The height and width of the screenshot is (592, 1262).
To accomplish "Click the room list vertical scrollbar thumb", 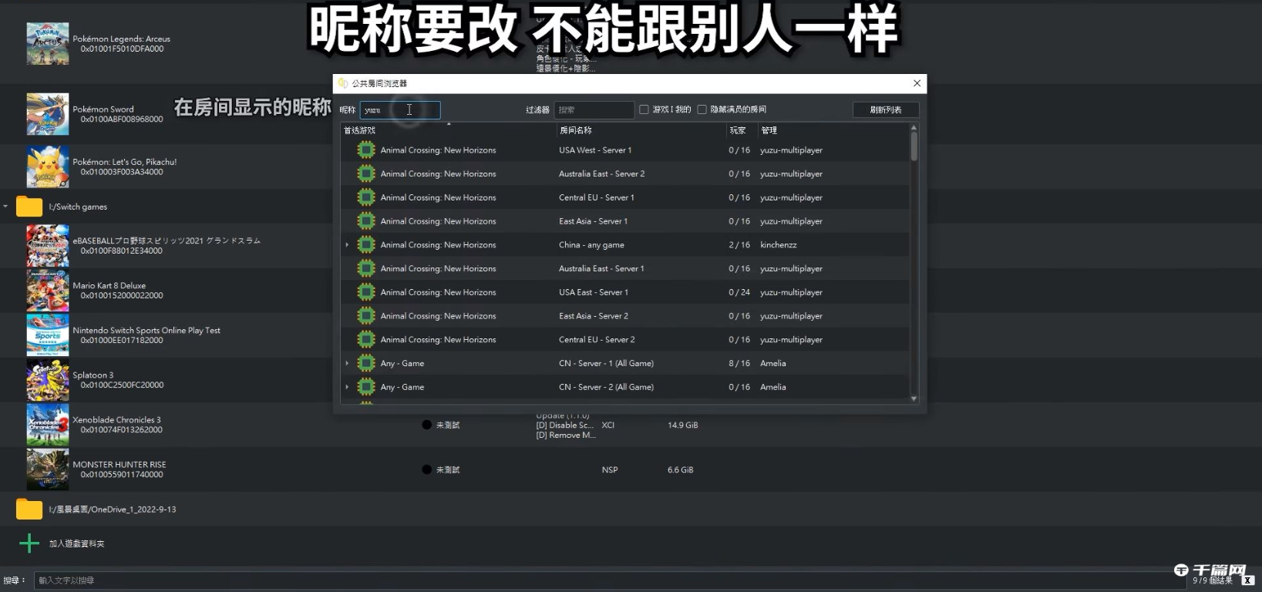I will pos(914,146).
